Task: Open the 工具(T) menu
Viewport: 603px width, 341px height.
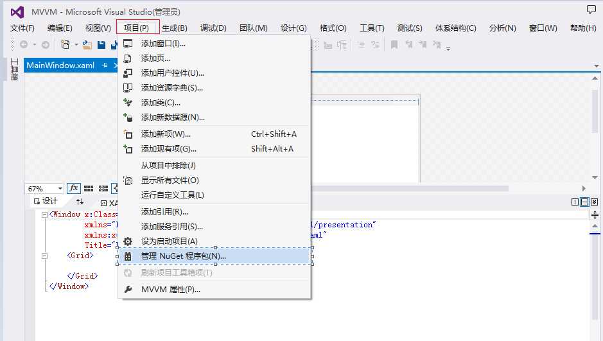Action: tap(372, 28)
